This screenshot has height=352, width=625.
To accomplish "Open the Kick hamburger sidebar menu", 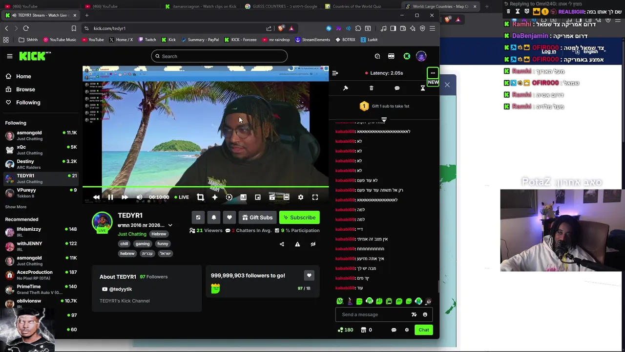I will click(9, 56).
